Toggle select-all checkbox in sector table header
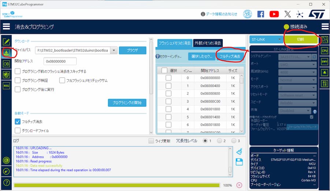 coord(164,70)
